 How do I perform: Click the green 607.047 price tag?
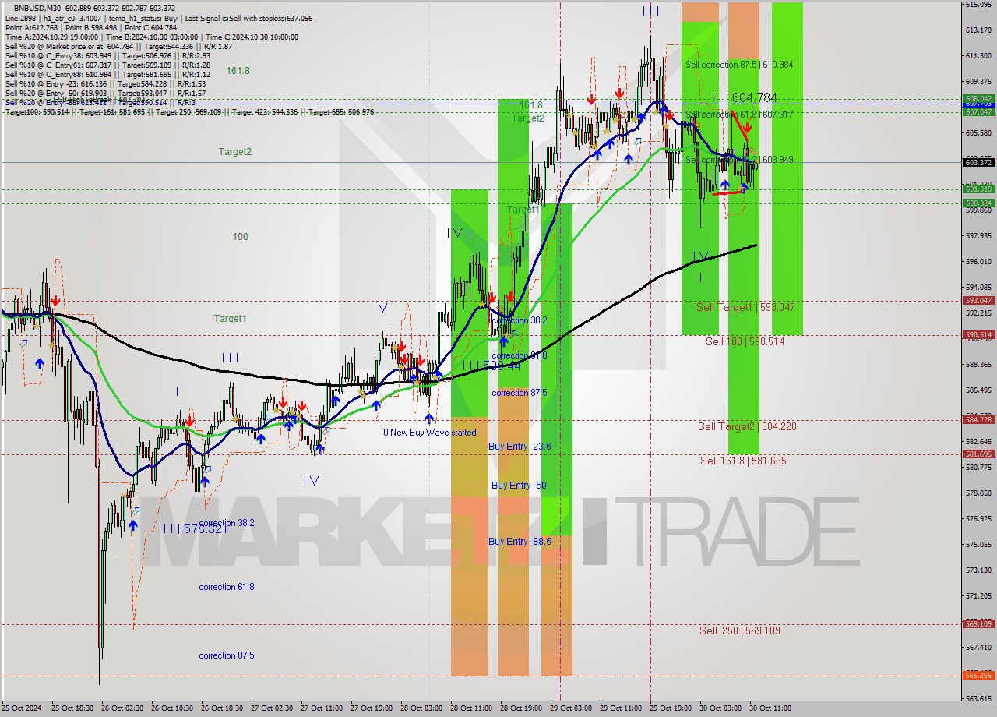(x=978, y=111)
